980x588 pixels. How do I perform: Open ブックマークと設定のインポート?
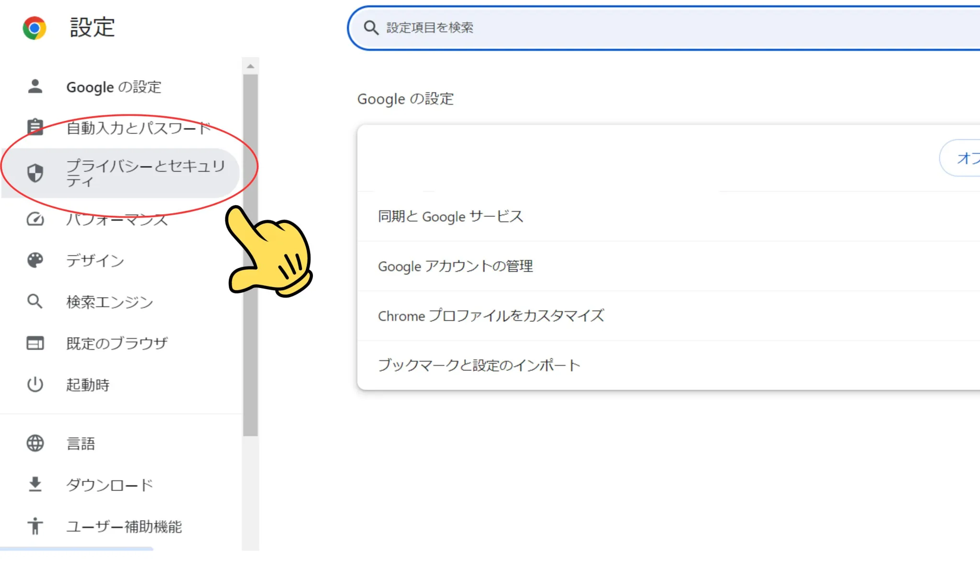(x=668, y=366)
